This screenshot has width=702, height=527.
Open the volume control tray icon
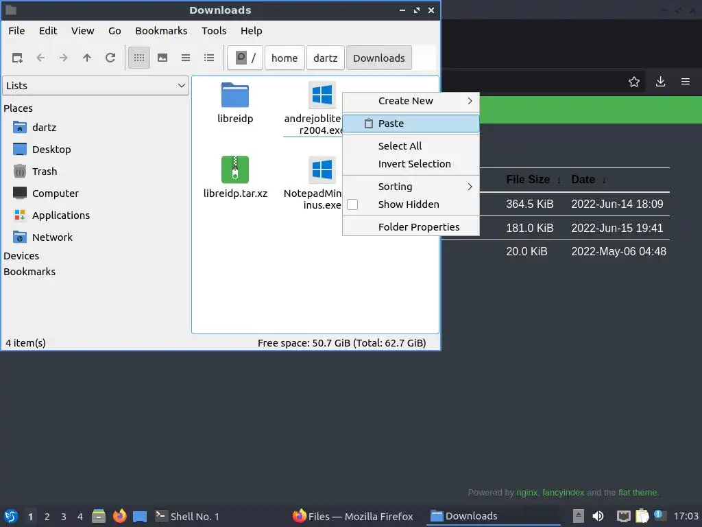pos(598,516)
